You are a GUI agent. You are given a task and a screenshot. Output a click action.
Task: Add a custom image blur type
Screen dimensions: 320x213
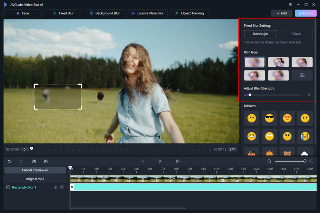click(x=302, y=76)
